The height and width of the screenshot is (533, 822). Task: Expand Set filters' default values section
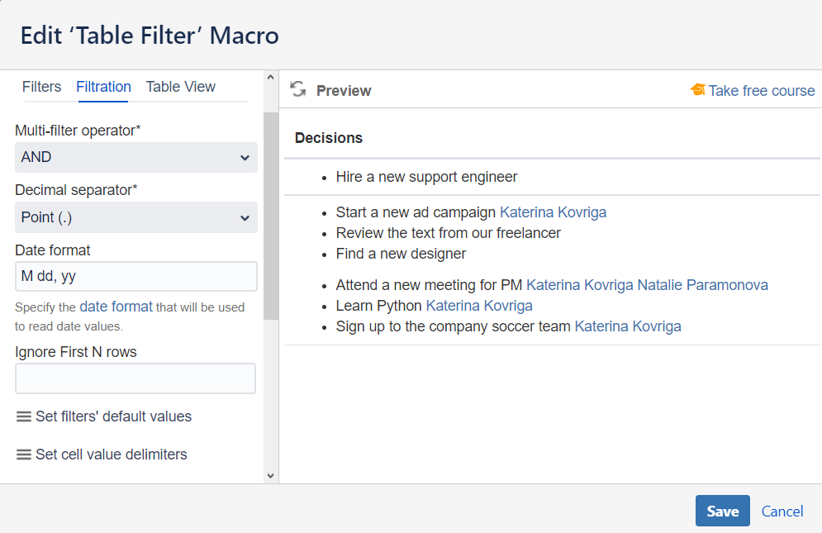113,416
